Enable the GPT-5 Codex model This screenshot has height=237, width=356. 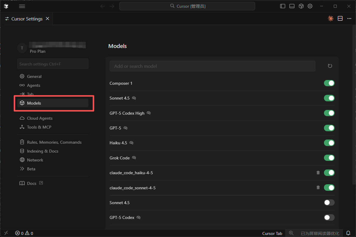coord(329,217)
